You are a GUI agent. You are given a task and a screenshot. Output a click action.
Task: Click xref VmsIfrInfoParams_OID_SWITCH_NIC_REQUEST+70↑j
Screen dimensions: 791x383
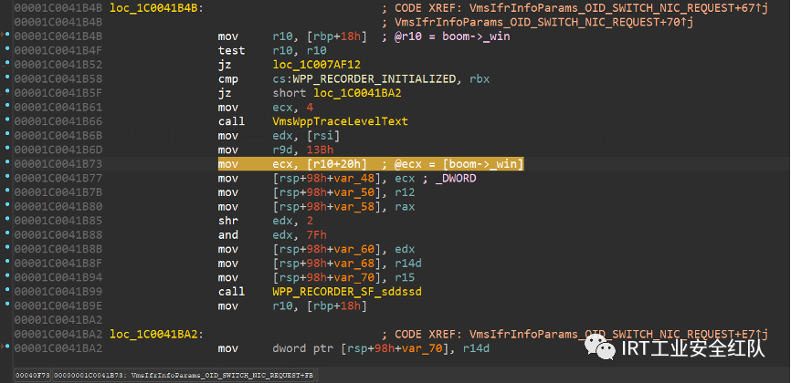click(x=544, y=22)
